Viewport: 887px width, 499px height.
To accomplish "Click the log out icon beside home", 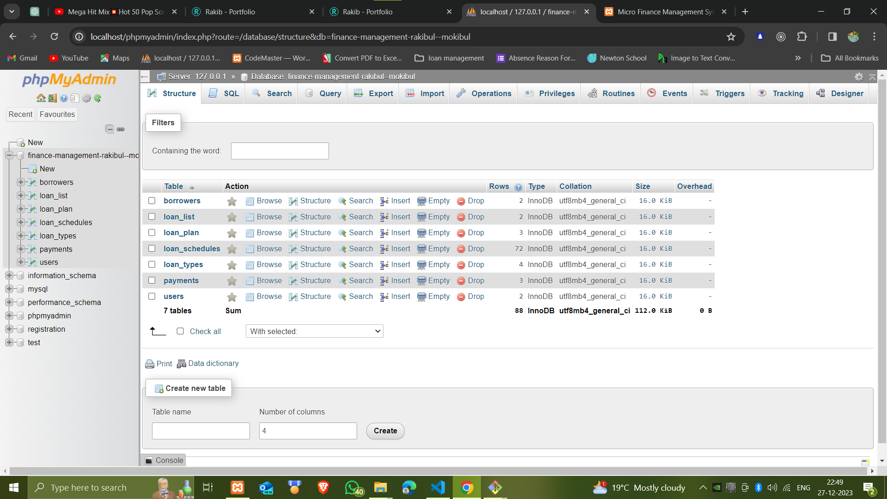I will pyautogui.click(x=52, y=98).
